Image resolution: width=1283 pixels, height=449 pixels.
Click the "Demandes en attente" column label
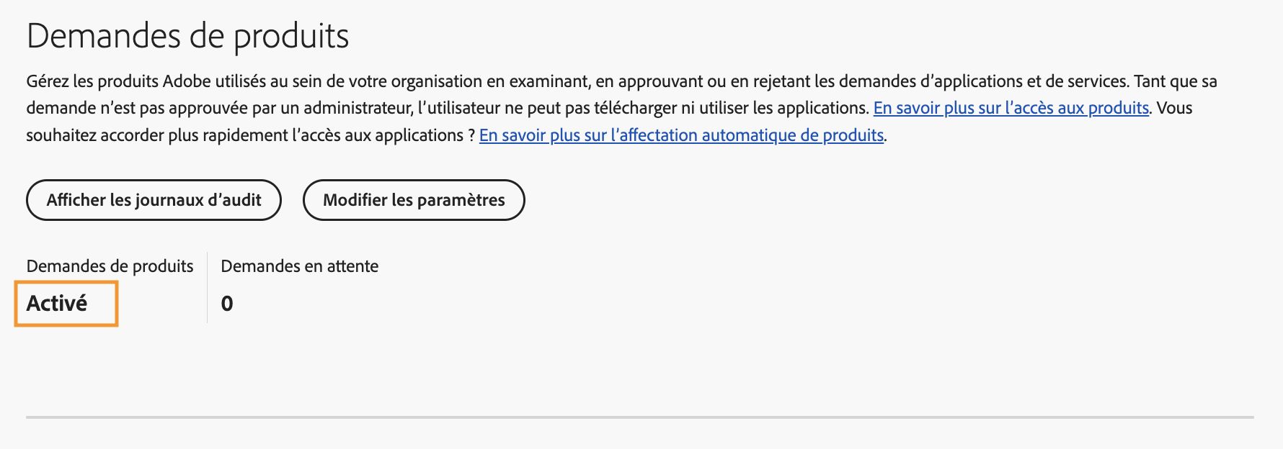pos(299,266)
